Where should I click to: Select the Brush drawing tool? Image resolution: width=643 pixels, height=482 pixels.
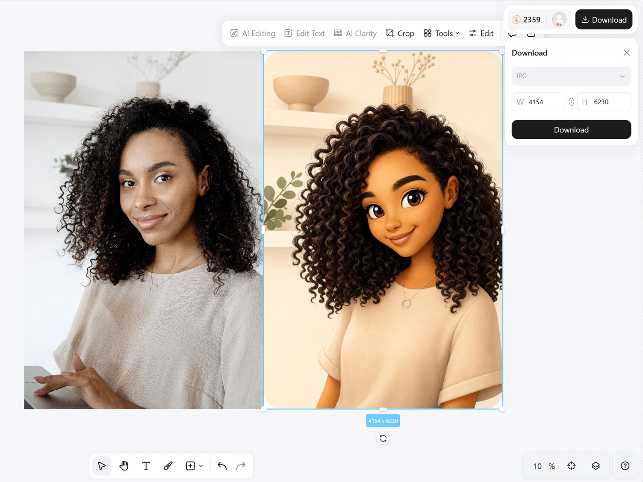(168, 466)
